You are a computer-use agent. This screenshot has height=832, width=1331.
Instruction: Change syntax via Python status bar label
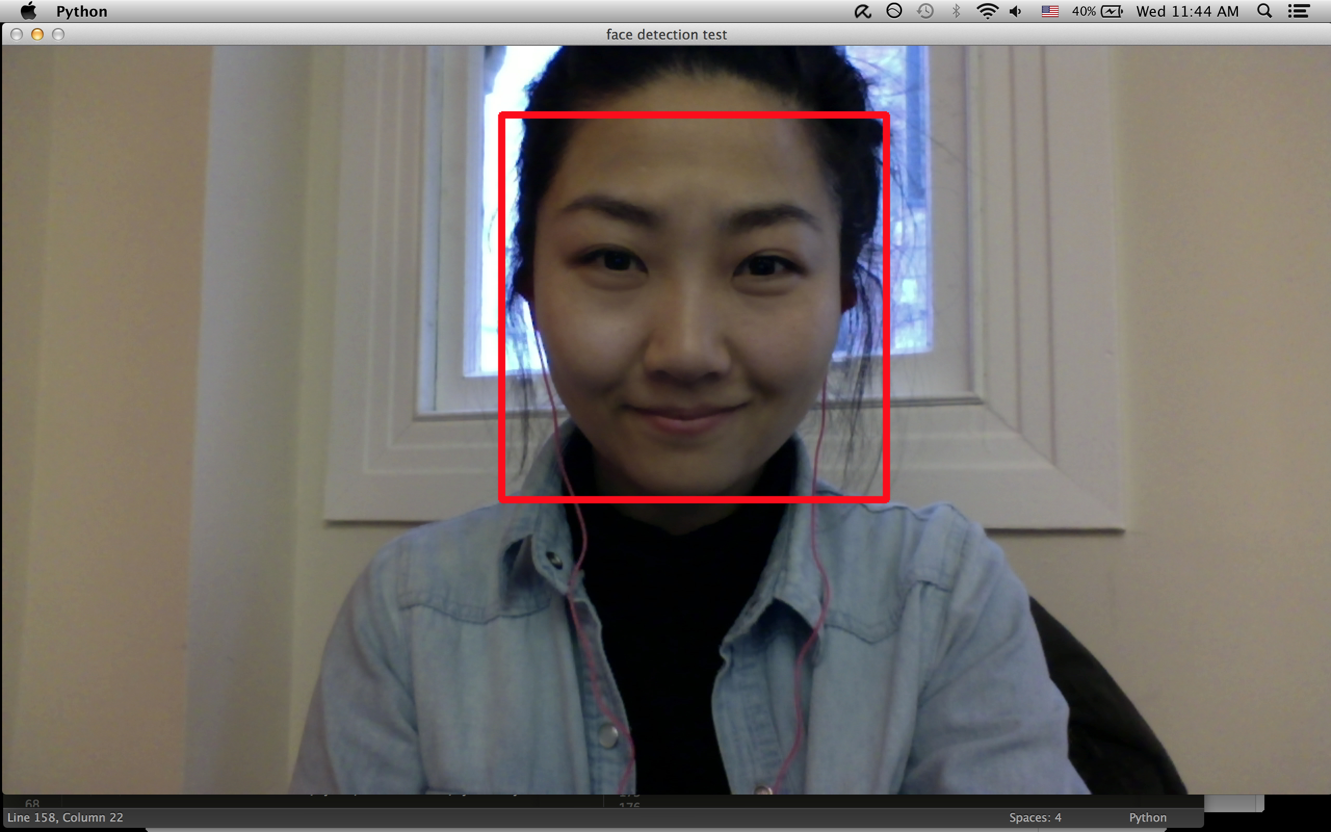pyautogui.click(x=1147, y=817)
